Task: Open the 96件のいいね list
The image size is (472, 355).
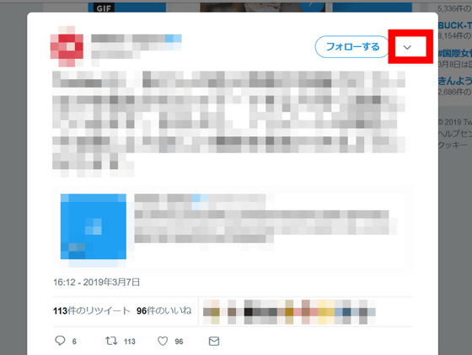Action: pos(164,310)
